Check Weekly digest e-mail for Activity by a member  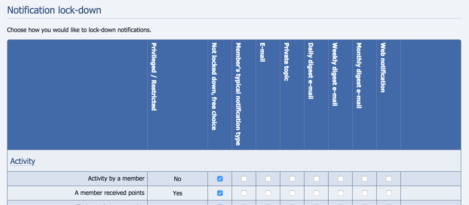(340, 179)
